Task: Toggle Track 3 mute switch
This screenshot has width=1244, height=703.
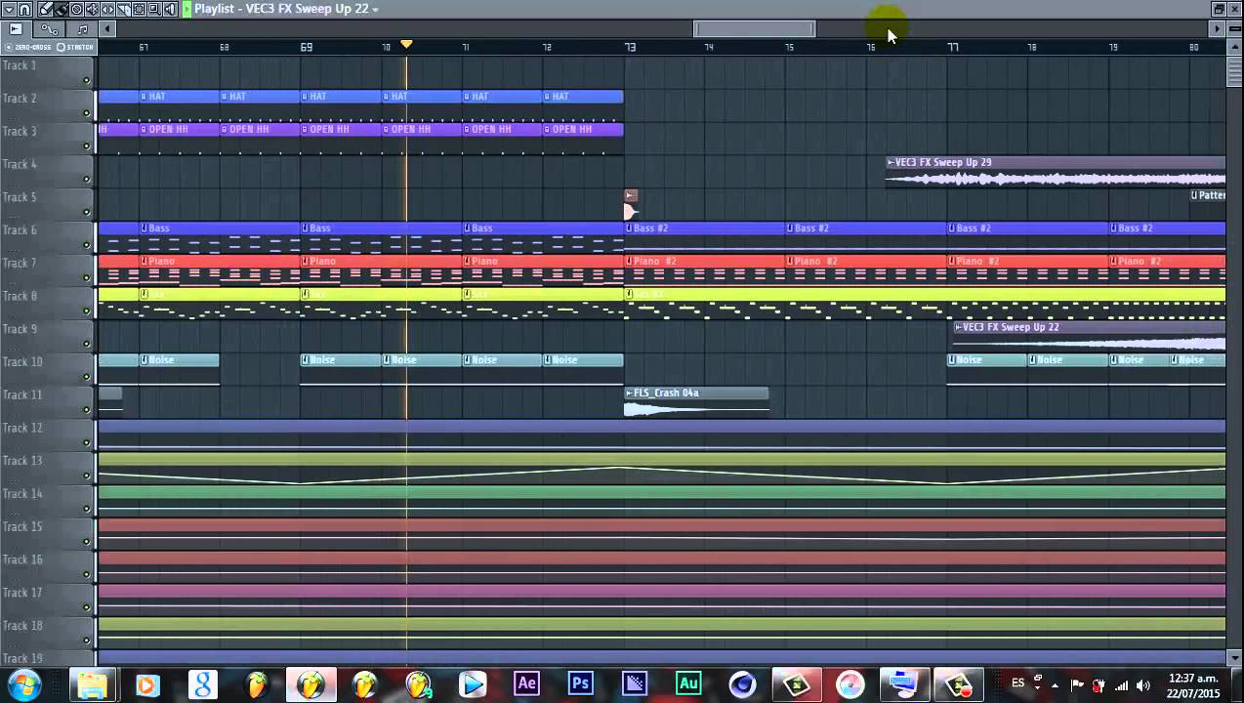Action: (x=86, y=146)
